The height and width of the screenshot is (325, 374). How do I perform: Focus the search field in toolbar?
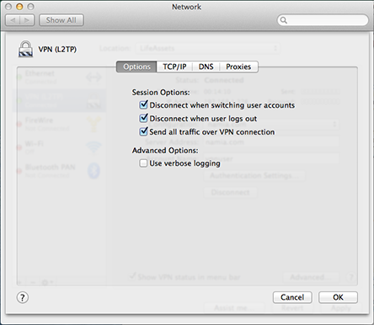coord(323,20)
